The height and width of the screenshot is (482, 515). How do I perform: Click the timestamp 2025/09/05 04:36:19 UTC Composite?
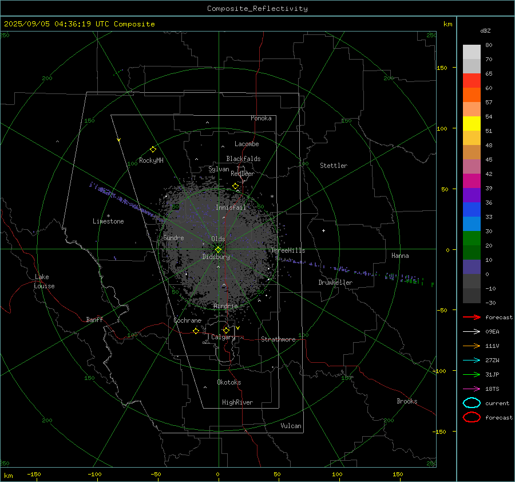pyautogui.click(x=80, y=24)
